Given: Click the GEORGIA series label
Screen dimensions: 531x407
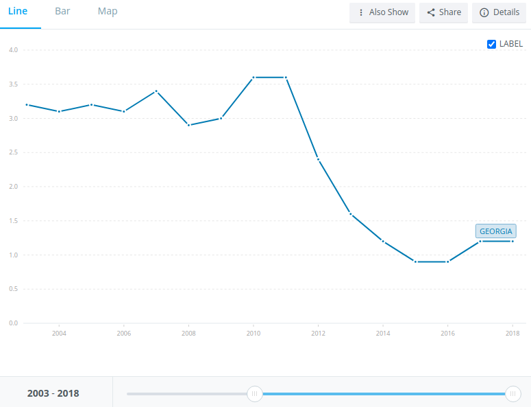Looking at the screenshot, I should (x=495, y=231).
